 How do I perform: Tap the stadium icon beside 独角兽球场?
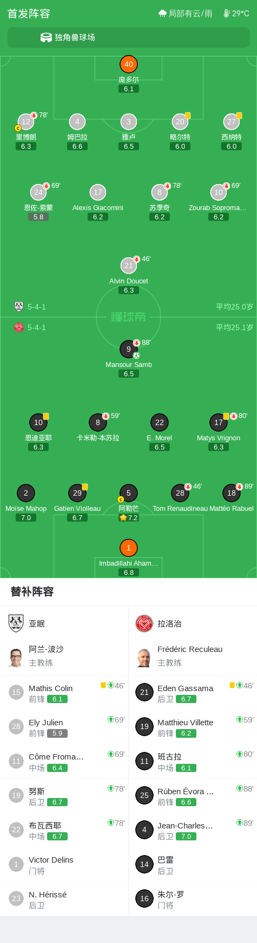(47, 37)
